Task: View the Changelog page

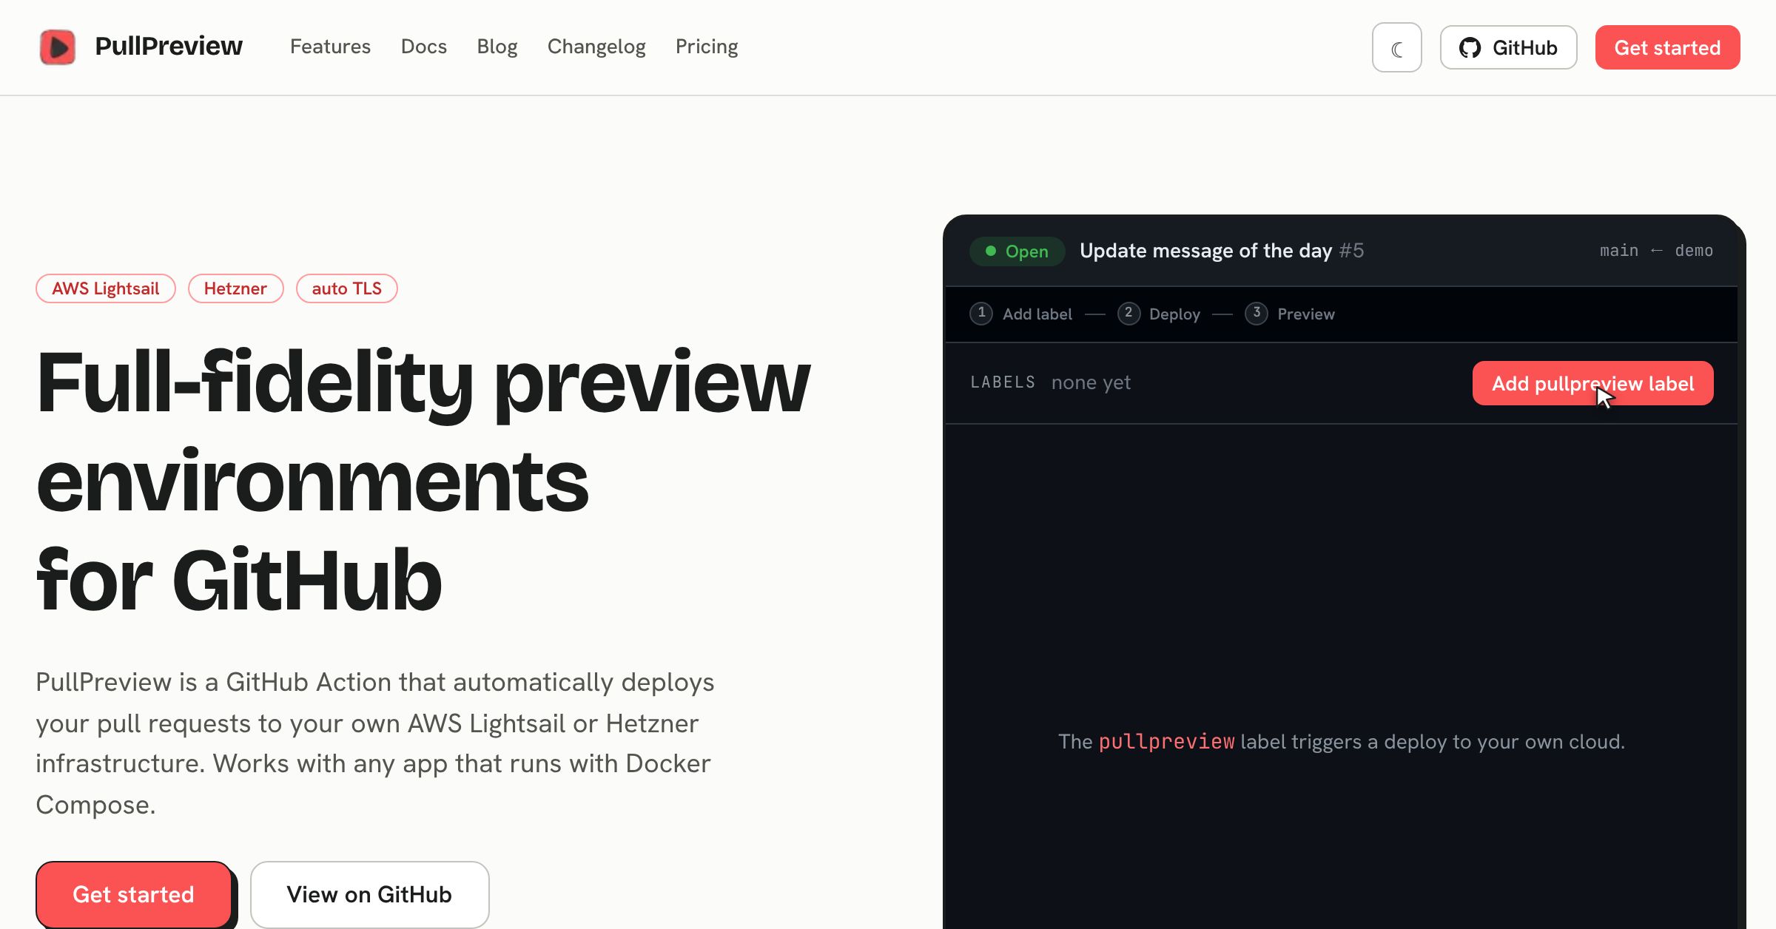Action: coord(596,47)
